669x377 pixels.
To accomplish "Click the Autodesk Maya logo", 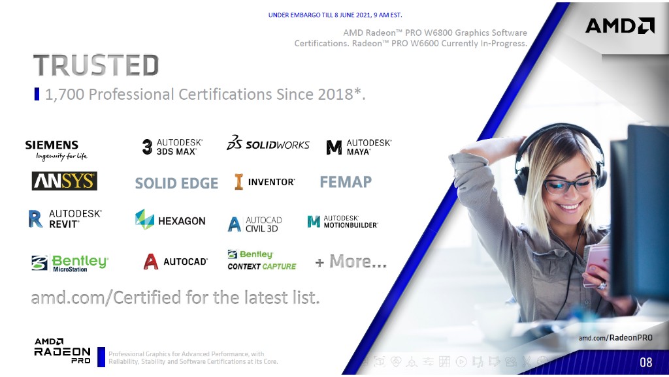I will (359, 147).
